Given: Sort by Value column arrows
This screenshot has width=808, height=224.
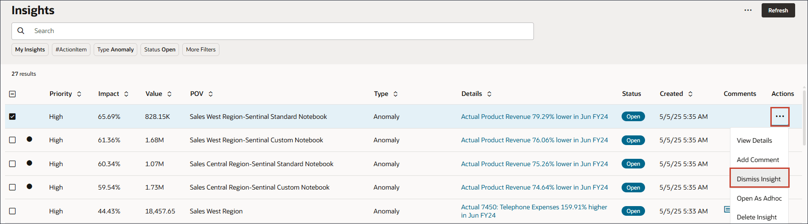Looking at the screenshot, I should [x=169, y=94].
